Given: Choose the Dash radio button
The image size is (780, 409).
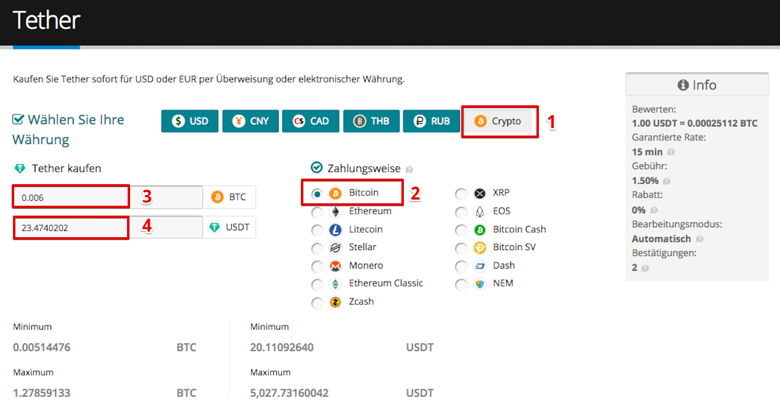Looking at the screenshot, I should [461, 267].
